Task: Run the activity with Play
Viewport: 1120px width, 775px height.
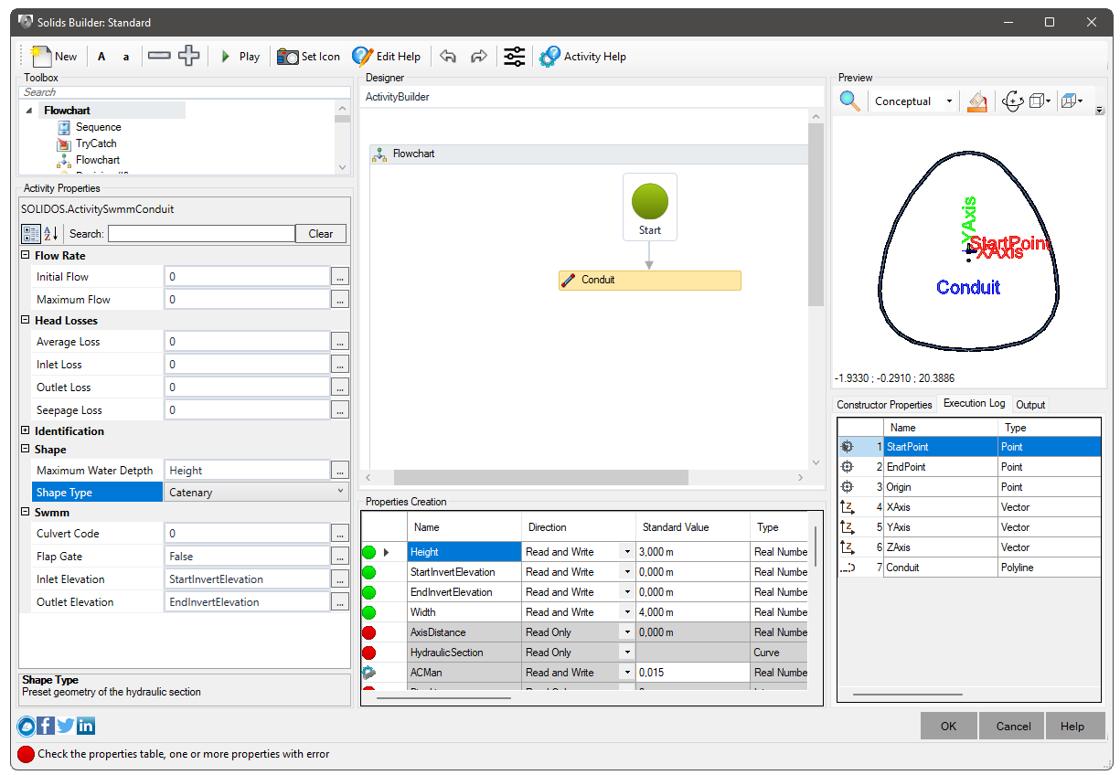Action: (x=240, y=57)
